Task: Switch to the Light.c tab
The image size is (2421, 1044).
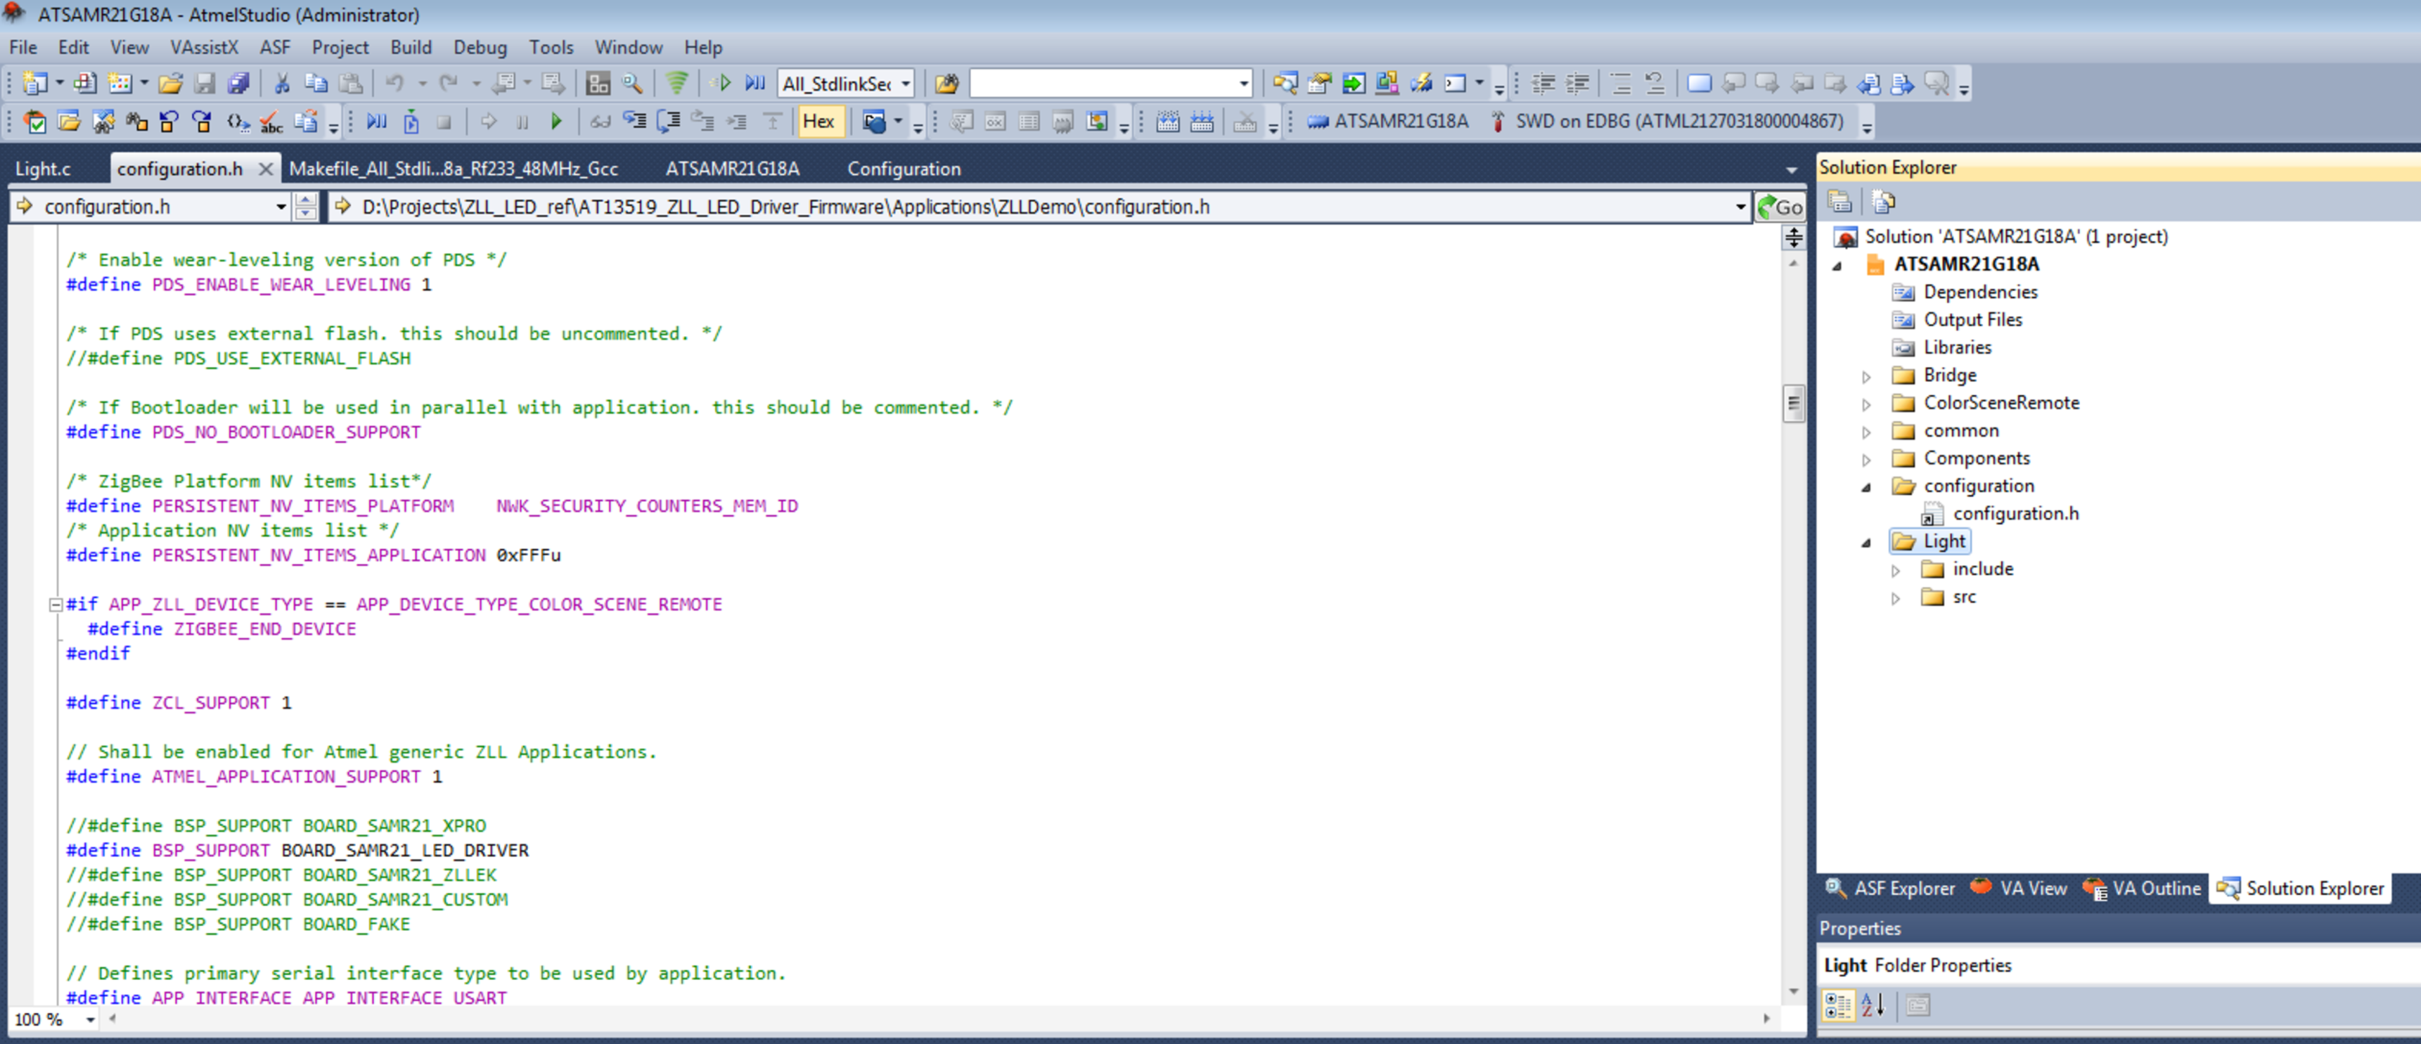Action: 43,168
